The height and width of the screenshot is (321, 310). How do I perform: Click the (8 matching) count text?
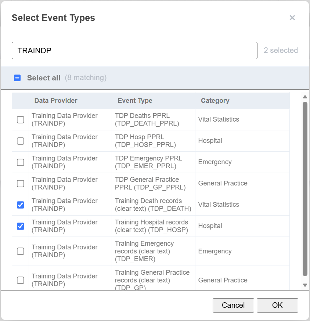point(86,78)
